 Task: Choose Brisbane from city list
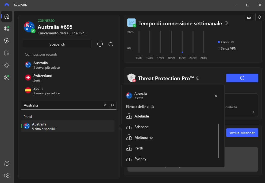click(x=171, y=127)
